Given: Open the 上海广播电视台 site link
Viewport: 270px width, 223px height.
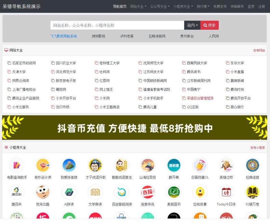Looking at the screenshot, I should (x=24, y=89).
